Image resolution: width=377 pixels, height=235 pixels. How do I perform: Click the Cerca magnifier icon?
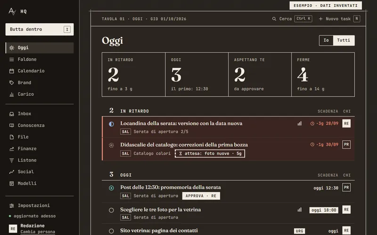coord(274,19)
